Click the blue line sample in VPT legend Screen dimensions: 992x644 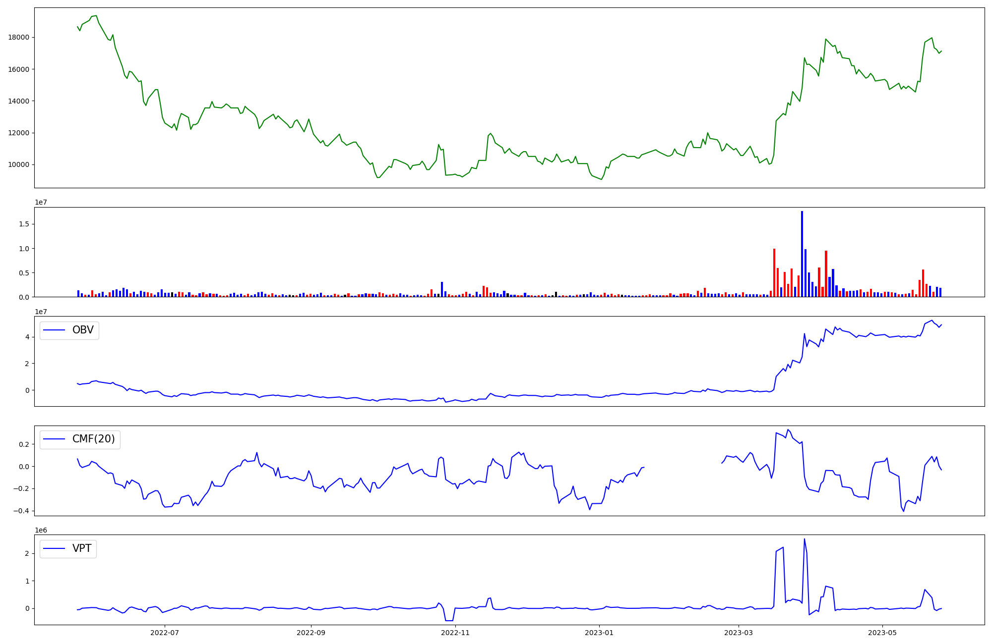pyautogui.click(x=55, y=548)
